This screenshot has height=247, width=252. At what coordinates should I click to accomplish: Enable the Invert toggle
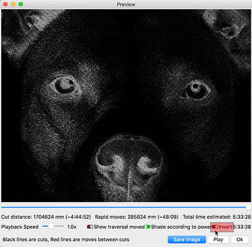[215, 227]
